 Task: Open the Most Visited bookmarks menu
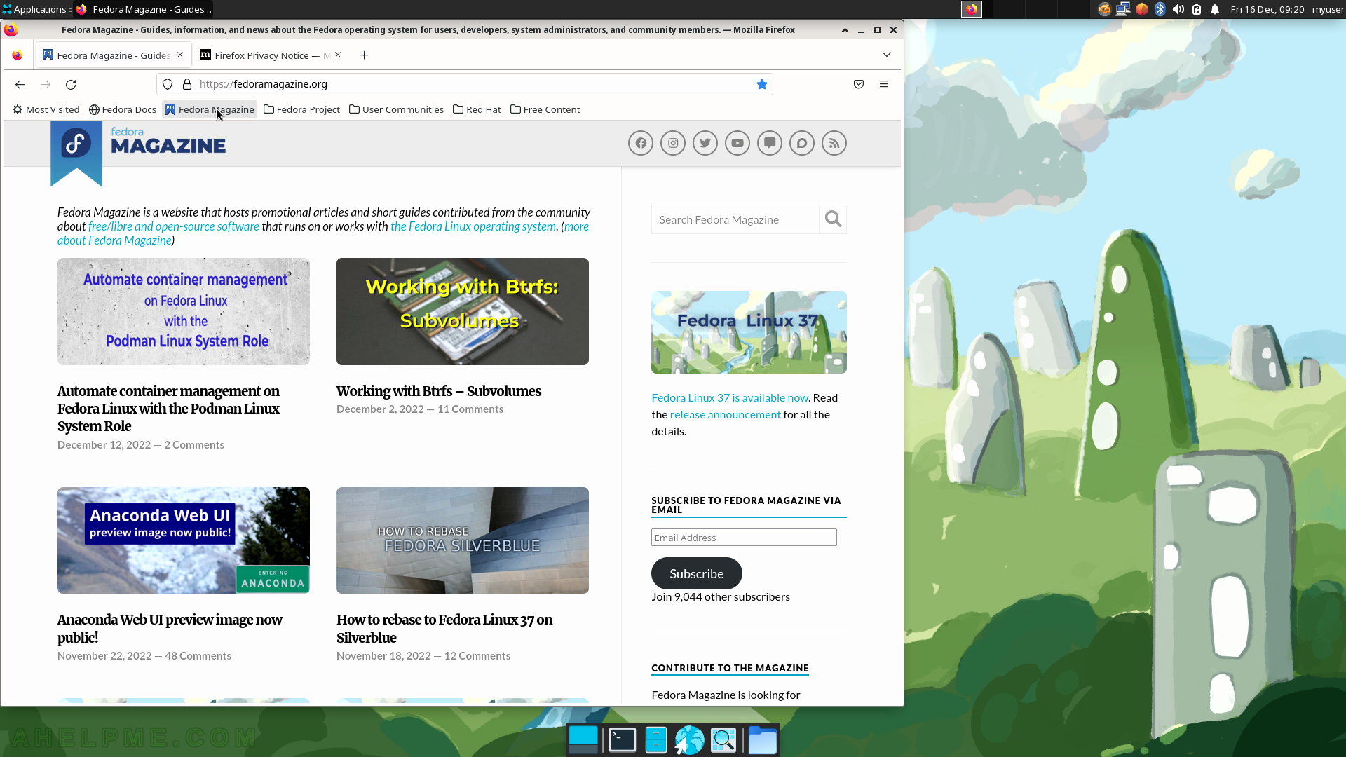click(x=46, y=109)
